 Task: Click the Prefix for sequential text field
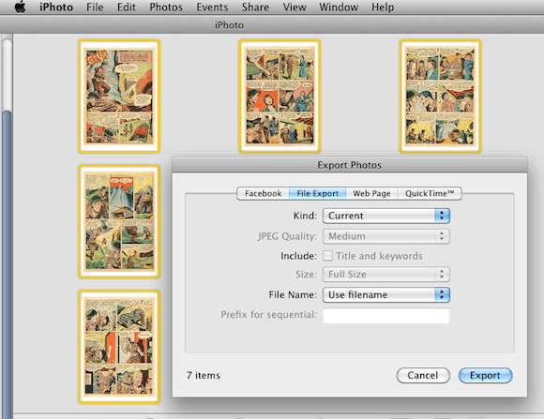coord(386,315)
